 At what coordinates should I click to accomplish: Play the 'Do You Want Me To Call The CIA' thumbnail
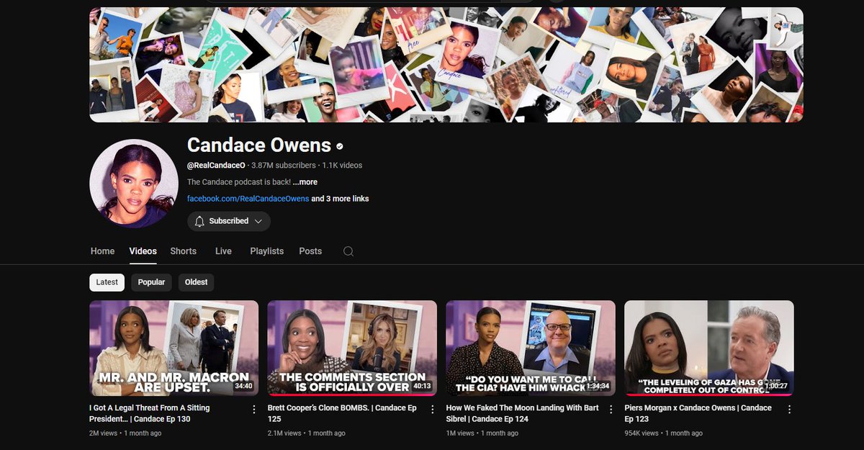pos(531,348)
